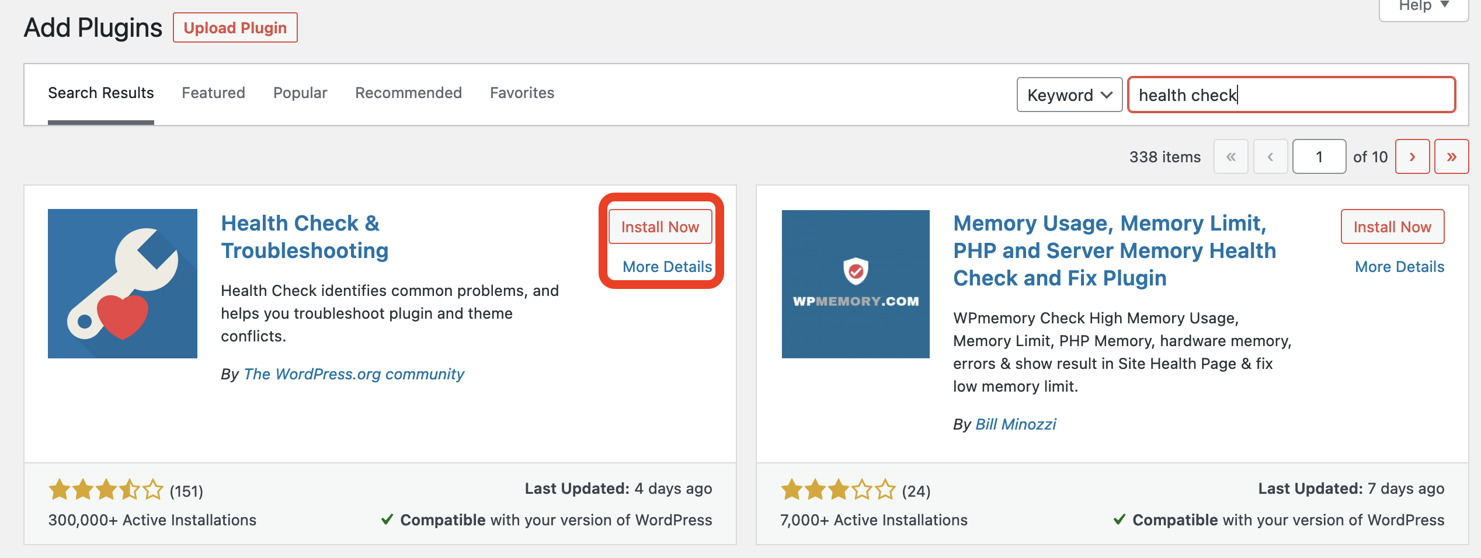
Task: Open Bill Minozzi author link
Action: pyautogui.click(x=1016, y=424)
